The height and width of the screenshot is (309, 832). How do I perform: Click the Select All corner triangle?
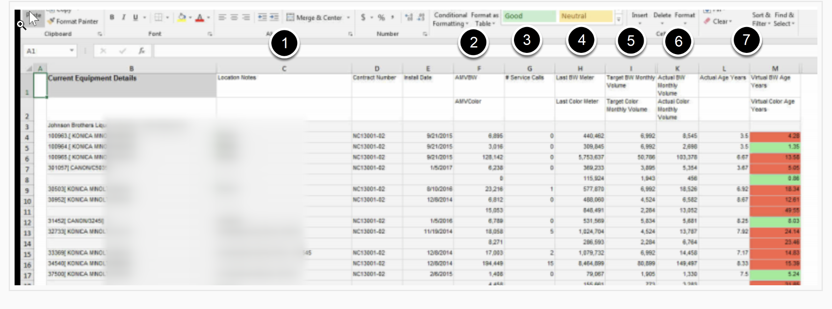coord(29,68)
